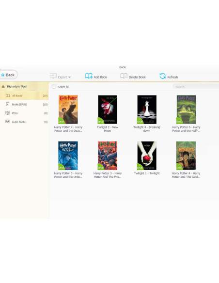Select Twilight 4 Breaking Dawn cover
The image size is (219, 283).
pyautogui.click(x=147, y=110)
